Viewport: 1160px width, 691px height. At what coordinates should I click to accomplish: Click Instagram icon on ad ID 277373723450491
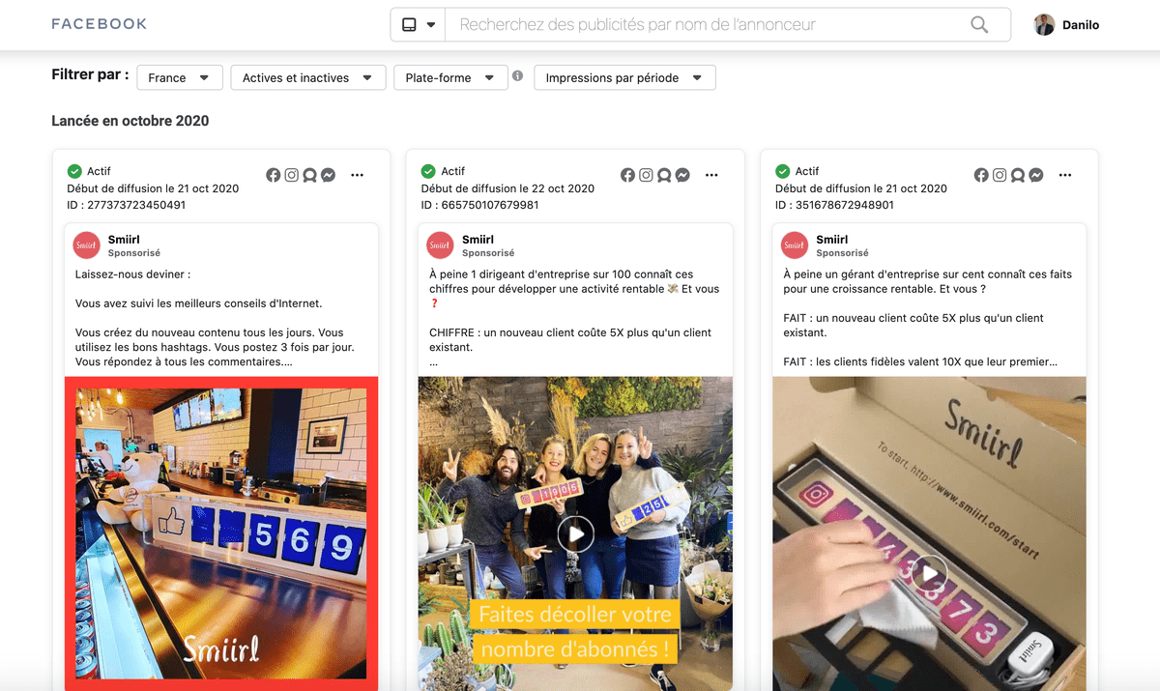click(292, 175)
